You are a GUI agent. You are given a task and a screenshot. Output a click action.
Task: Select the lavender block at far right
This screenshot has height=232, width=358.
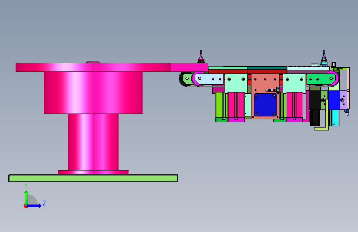pos(344,100)
